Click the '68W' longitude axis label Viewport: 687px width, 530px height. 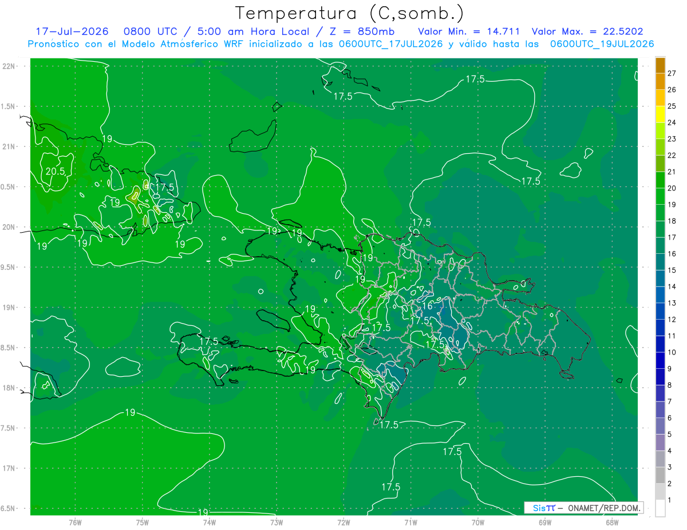(612, 521)
